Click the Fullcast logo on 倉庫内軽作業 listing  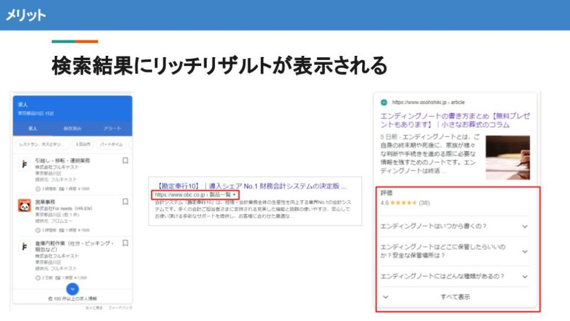pyautogui.click(x=25, y=247)
